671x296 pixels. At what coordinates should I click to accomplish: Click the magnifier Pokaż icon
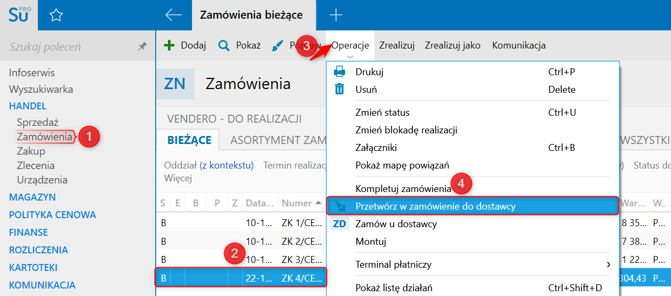(x=224, y=45)
